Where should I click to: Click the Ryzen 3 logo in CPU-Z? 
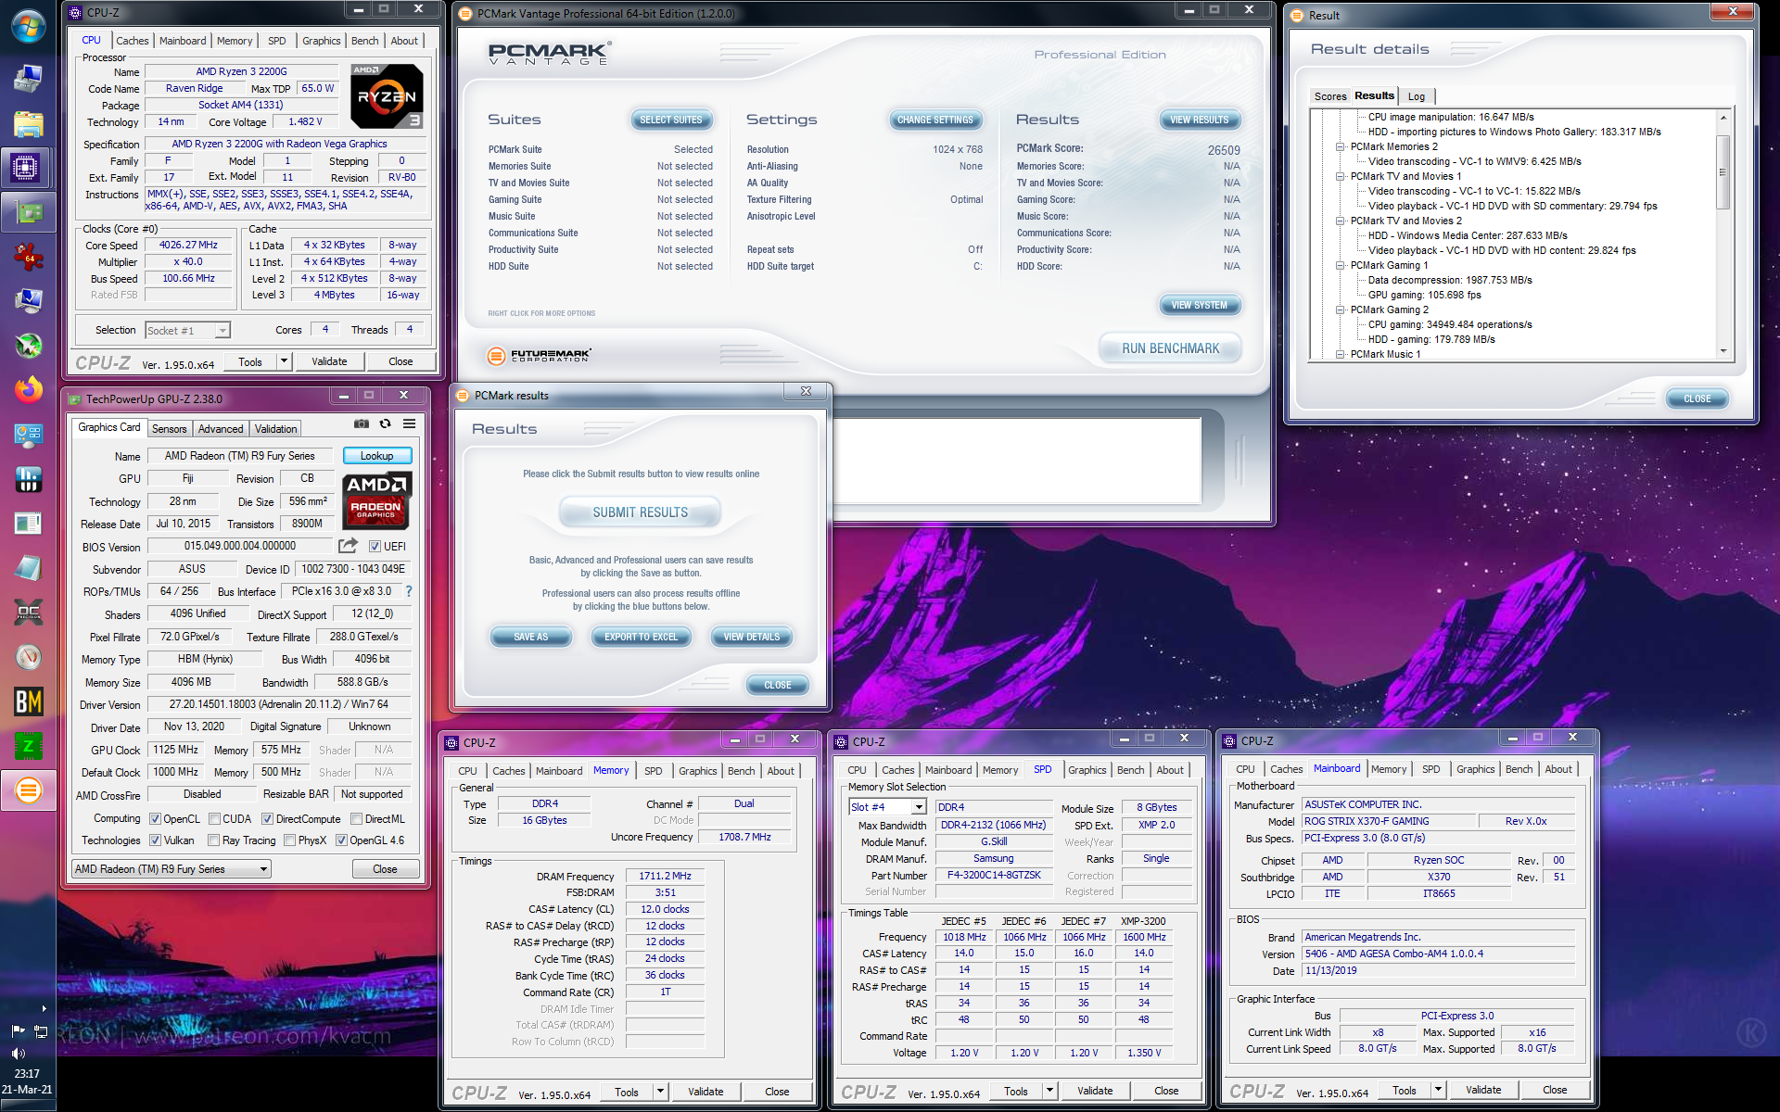(x=388, y=96)
